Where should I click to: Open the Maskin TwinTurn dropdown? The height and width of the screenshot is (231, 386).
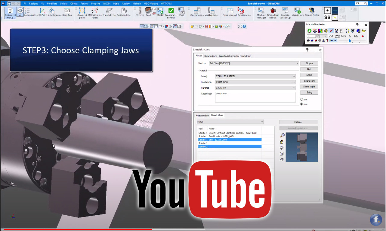tap(254, 63)
